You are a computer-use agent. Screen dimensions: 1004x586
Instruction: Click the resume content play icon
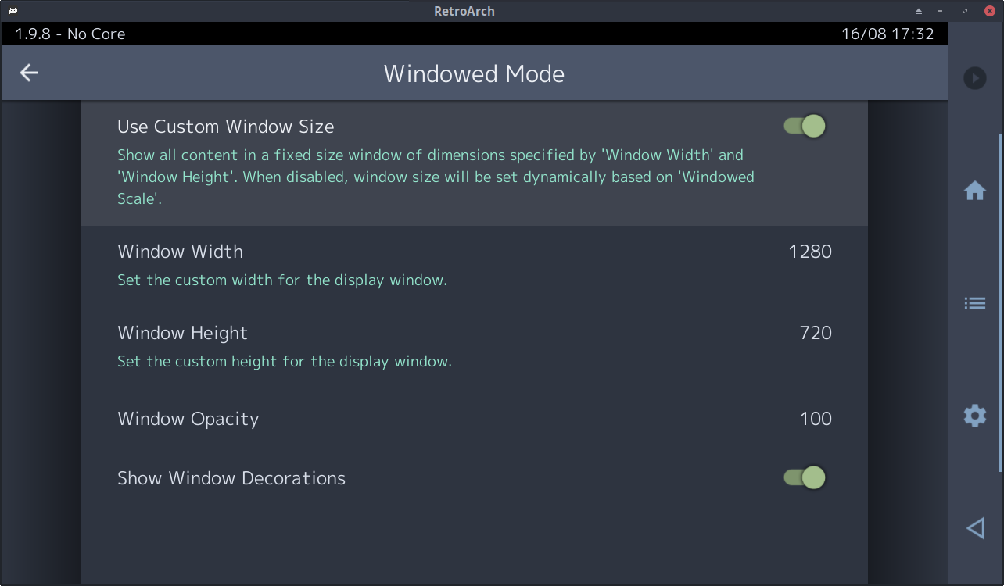pyautogui.click(x=974, y=78)
